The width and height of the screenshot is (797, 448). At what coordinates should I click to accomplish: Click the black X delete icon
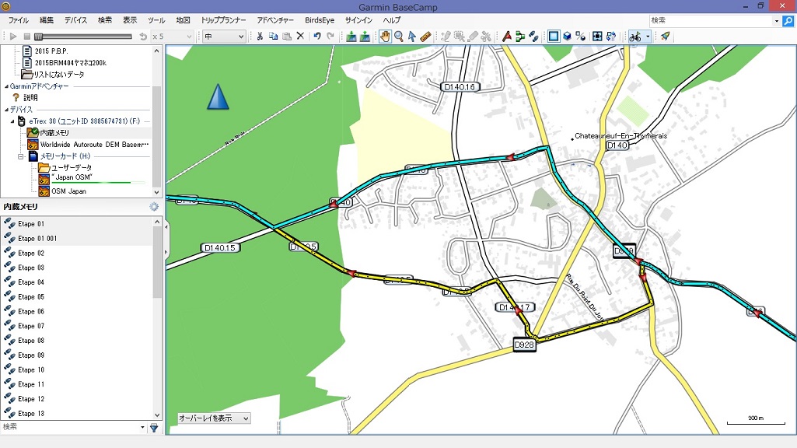(x=300, y=36)
